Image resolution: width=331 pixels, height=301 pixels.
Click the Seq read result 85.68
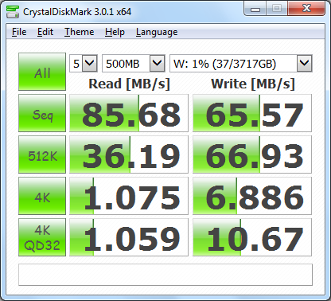129,113
